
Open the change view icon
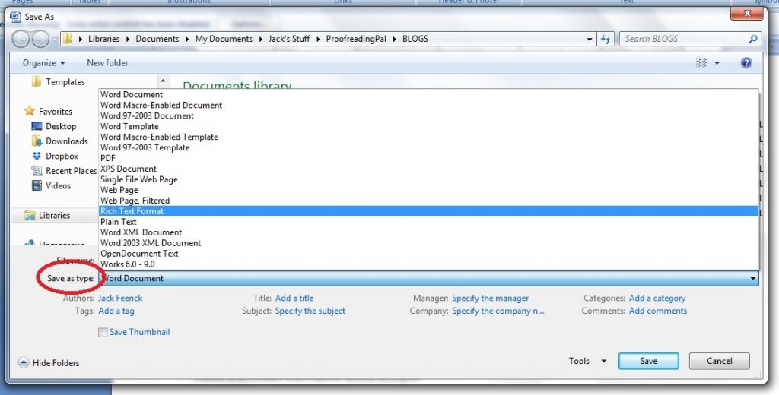coord(701,63)
